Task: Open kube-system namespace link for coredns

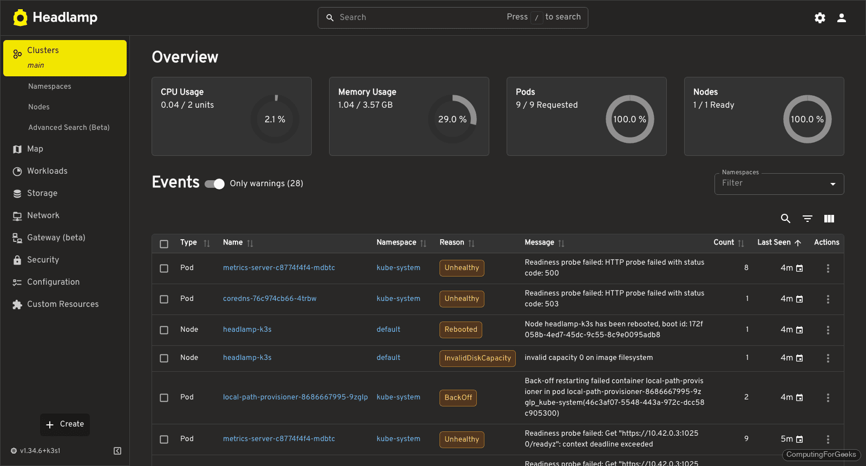Action: (398, 299)
